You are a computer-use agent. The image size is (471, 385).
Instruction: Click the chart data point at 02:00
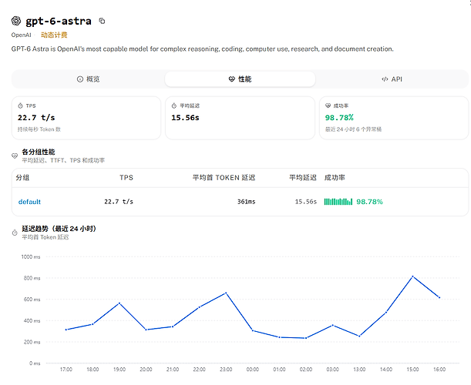306,338
